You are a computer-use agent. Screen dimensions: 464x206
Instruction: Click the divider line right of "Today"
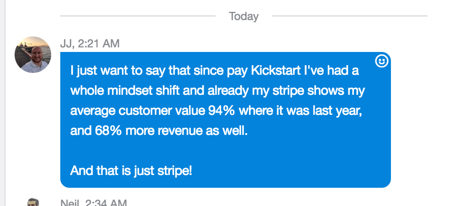[350, 16]
